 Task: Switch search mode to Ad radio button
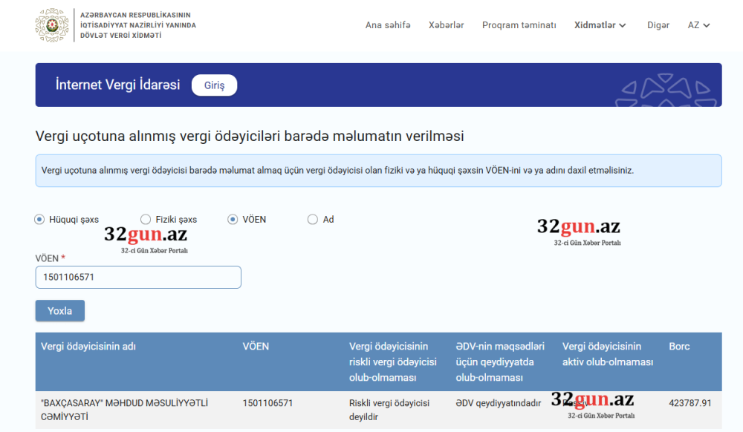[313, 220]
